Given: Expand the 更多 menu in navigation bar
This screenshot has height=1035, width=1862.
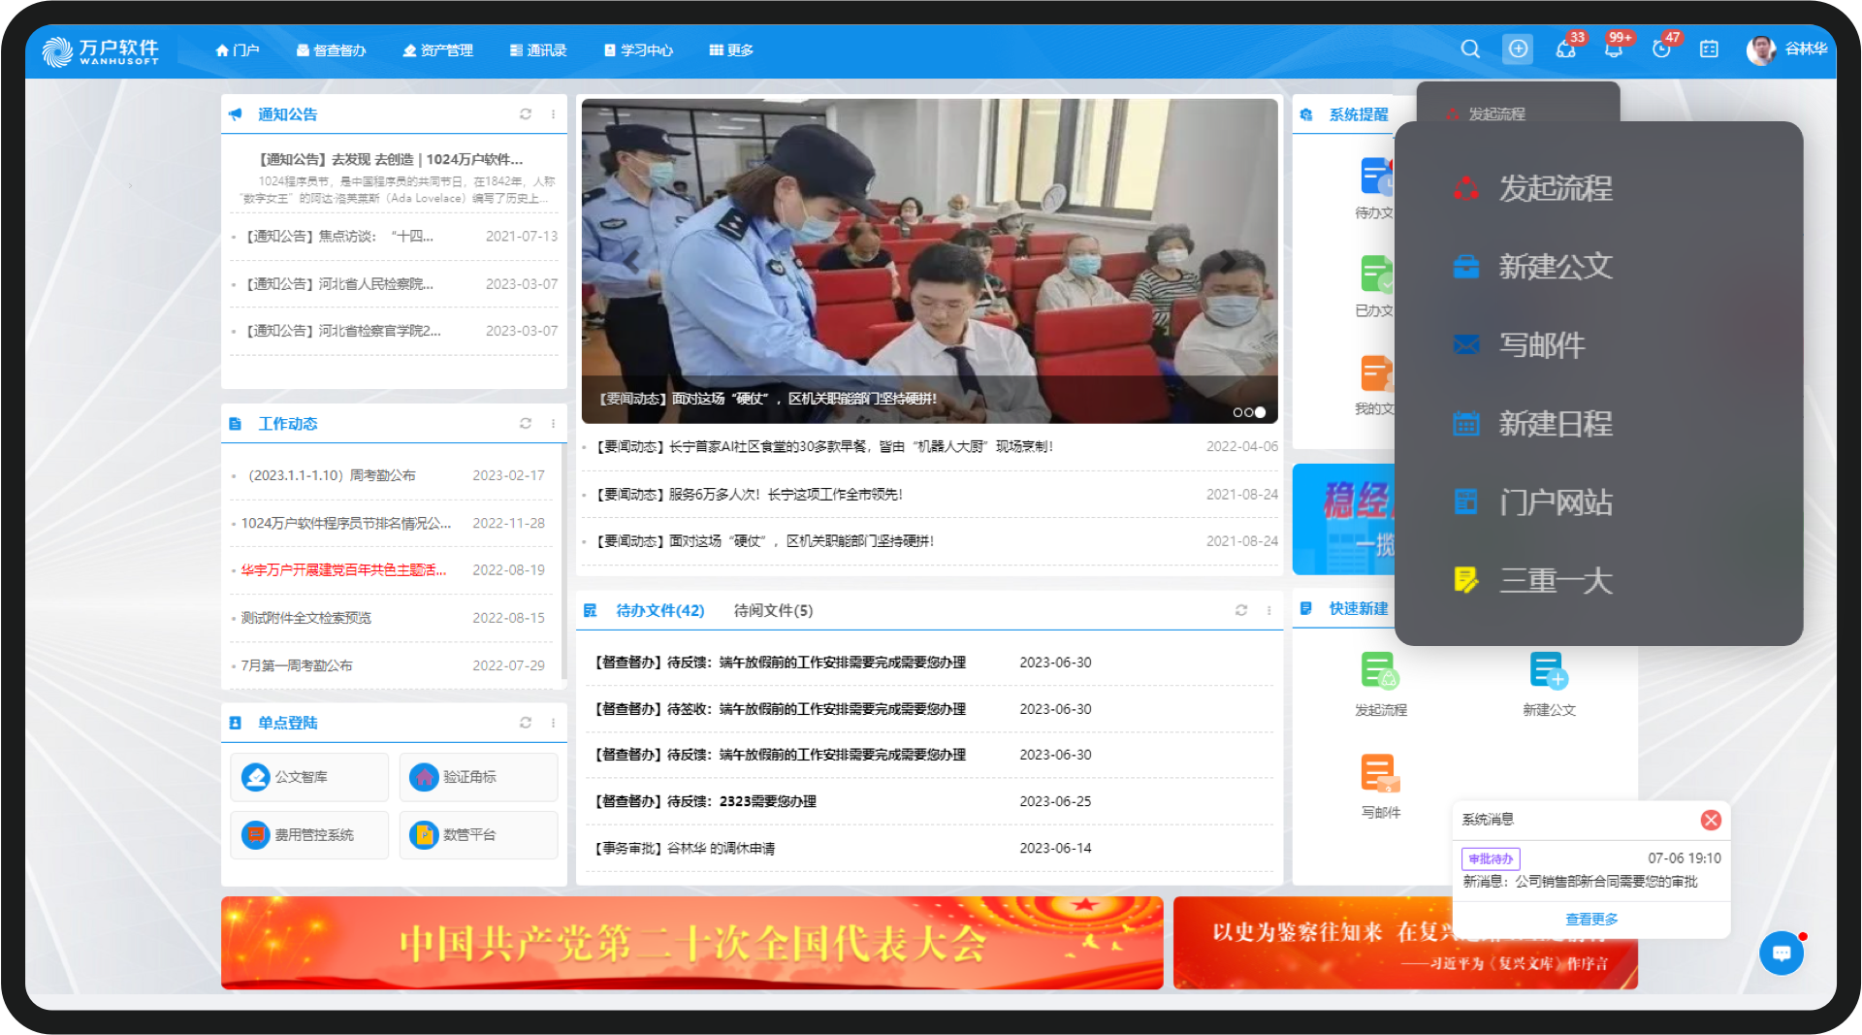Looking at the screenshot, I should (731, 50).
